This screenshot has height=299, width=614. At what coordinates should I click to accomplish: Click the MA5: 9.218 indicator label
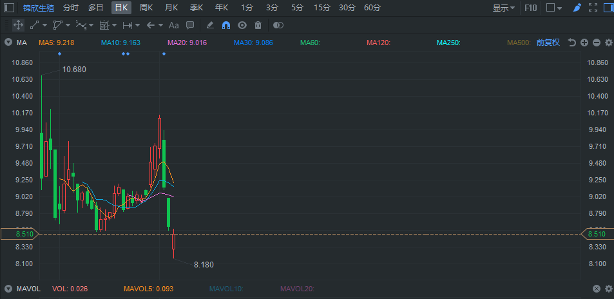pos(57,43)
